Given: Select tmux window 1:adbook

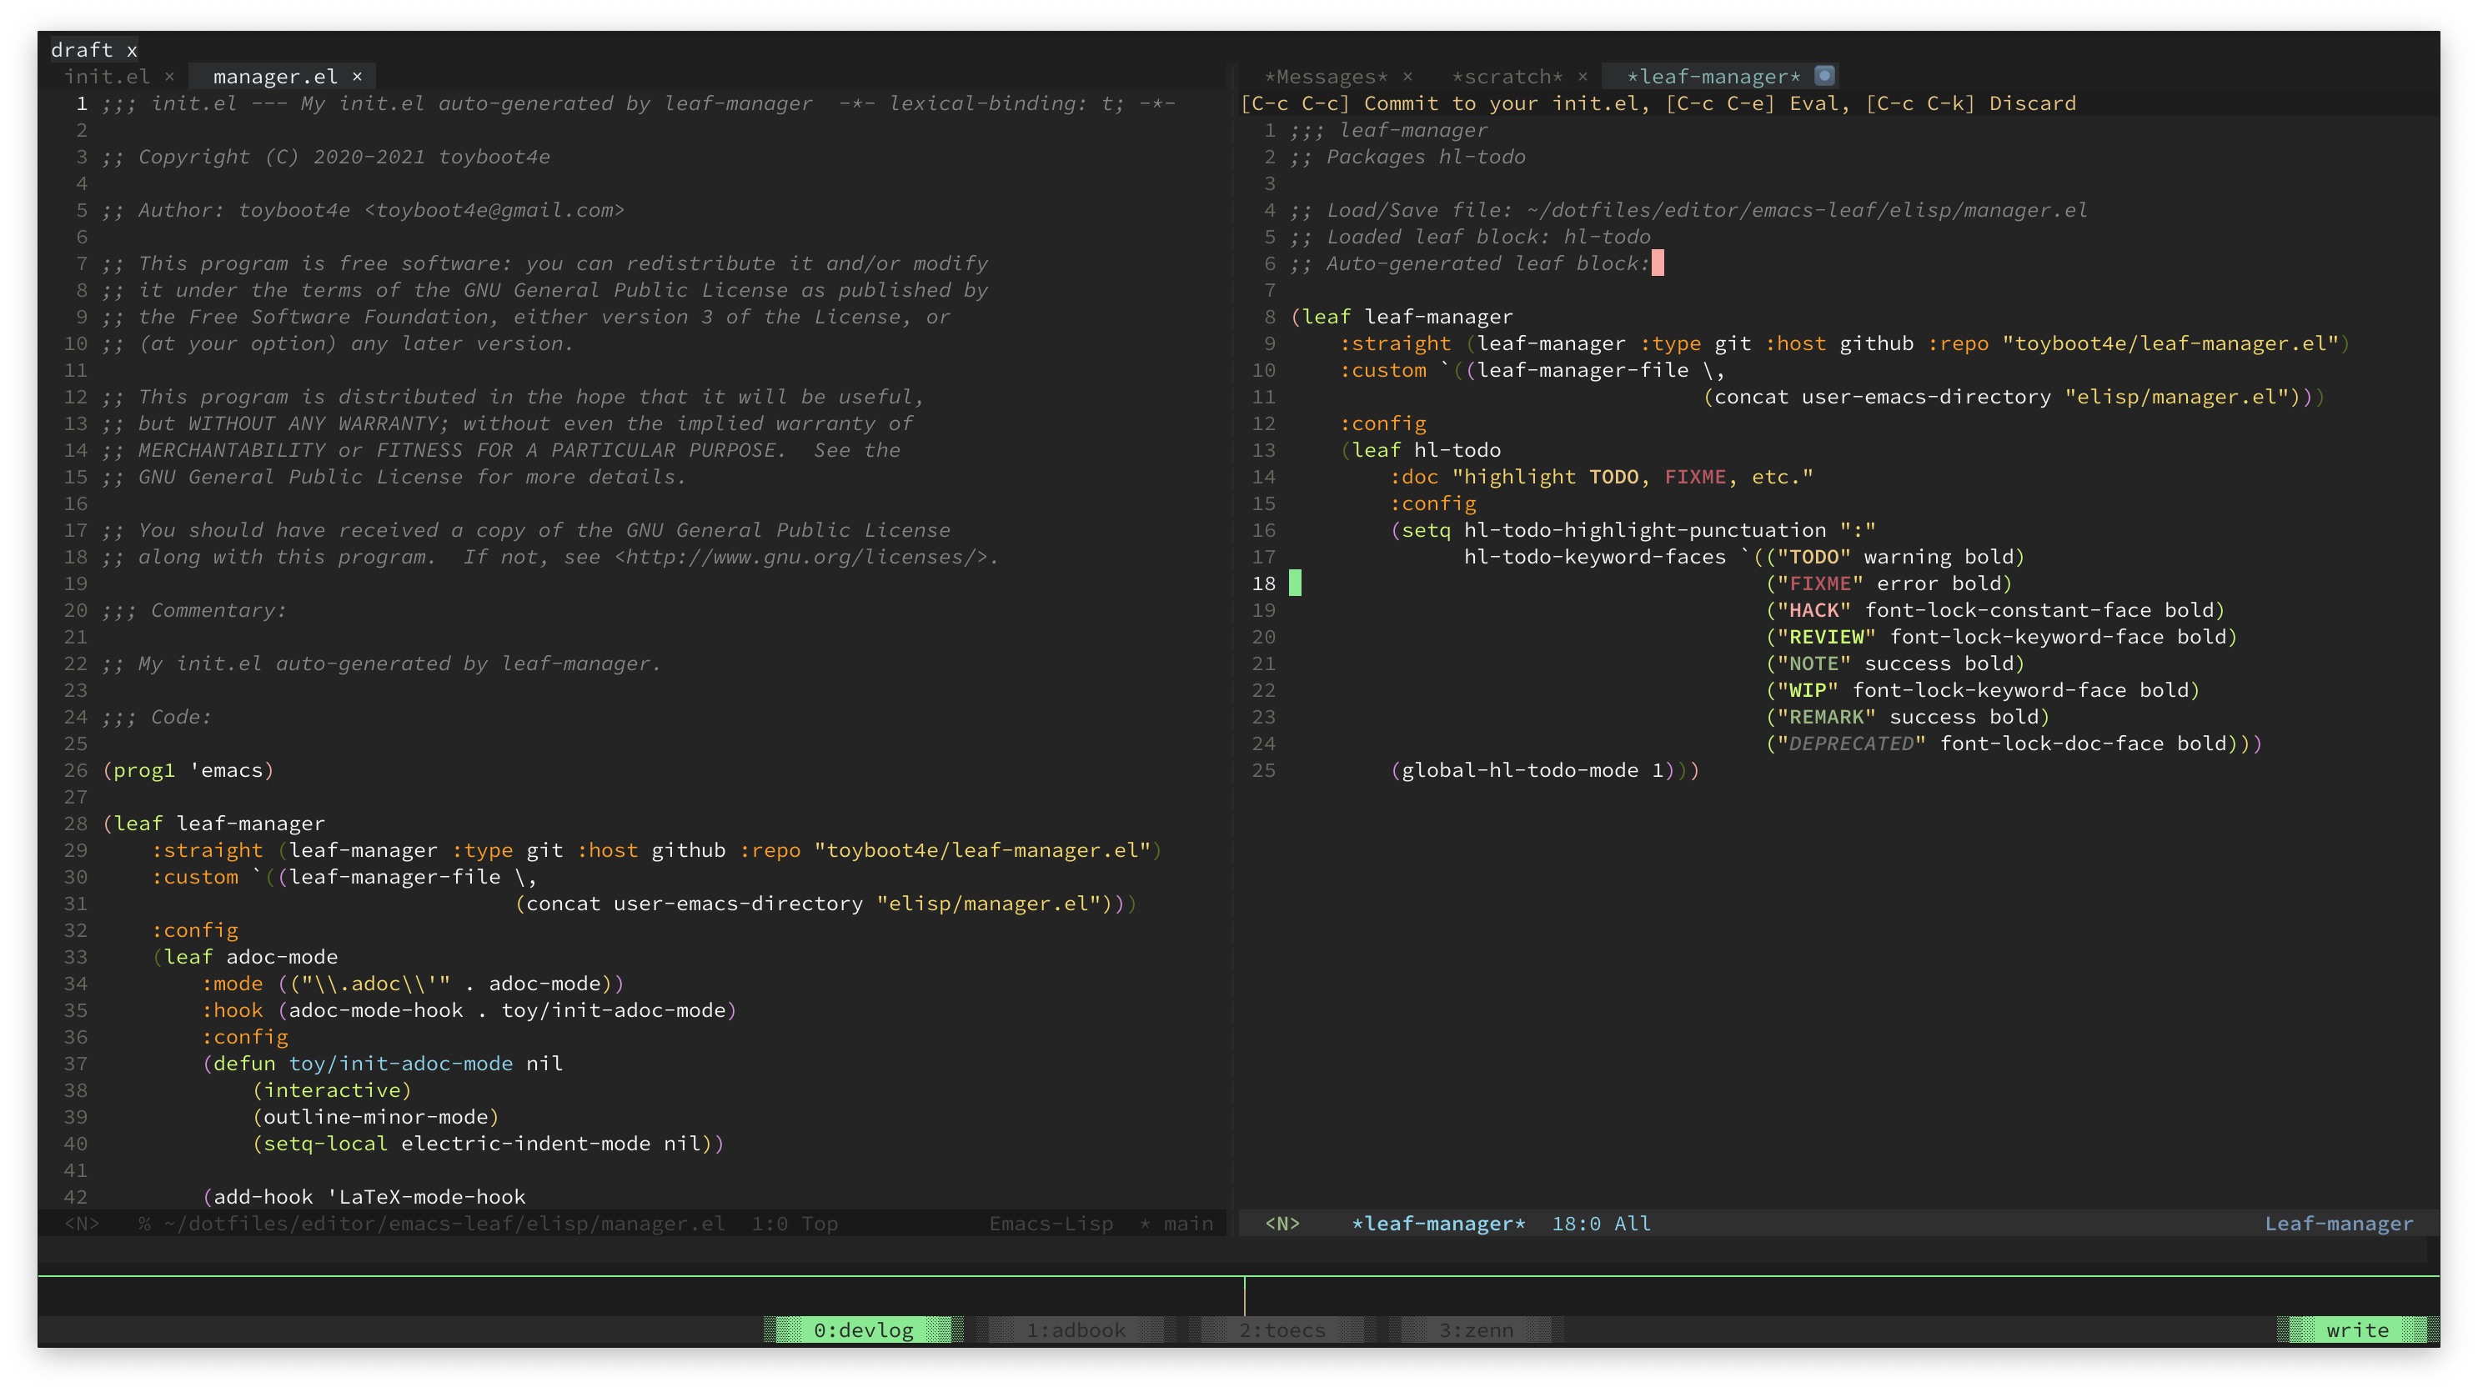Looking at the screenshot, I should tap(1076, 1329).
